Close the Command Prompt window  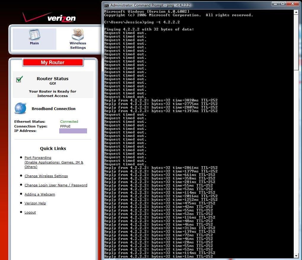293,4
